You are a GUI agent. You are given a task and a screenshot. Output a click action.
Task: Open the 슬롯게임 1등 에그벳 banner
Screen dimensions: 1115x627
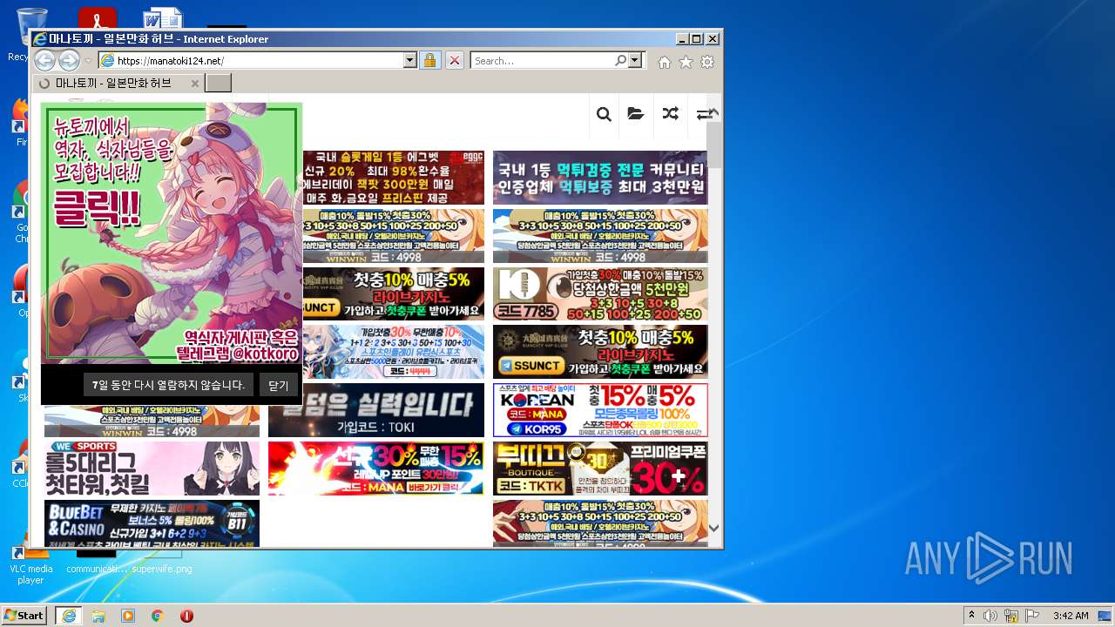393,178
